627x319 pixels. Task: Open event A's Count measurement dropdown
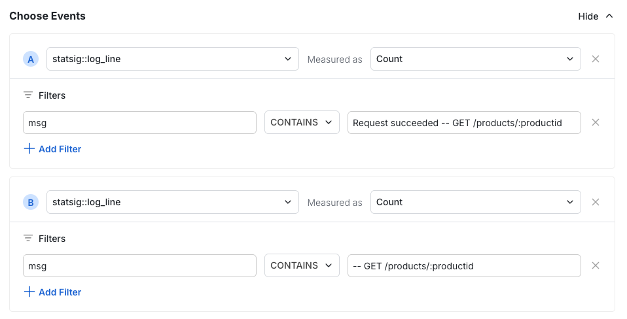(x=475, y=59)
